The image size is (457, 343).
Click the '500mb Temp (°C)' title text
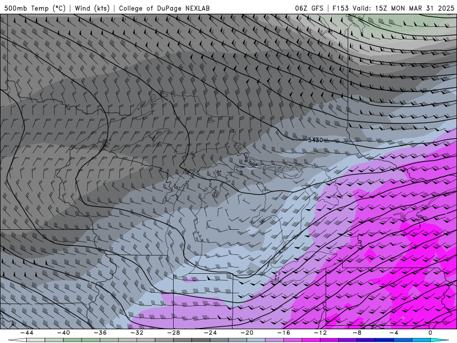[35, 9]
